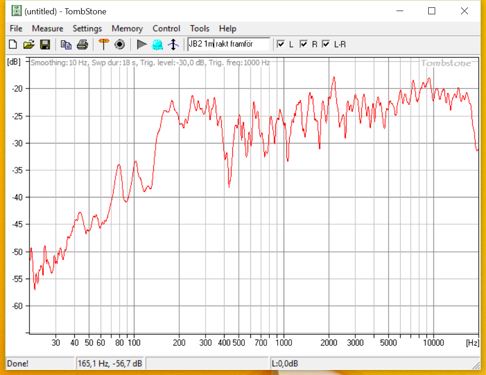Screen dimensions: 486x375
Task: Click the cyan toolbar icon
Action: [158, 45]
